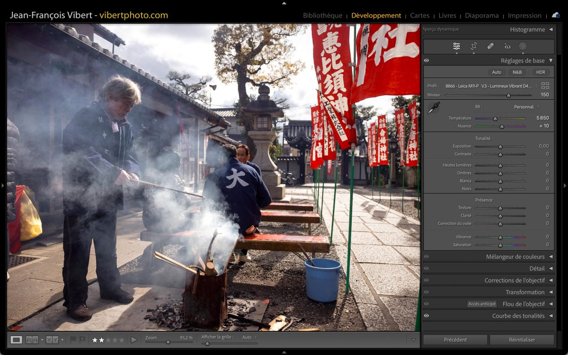The width and height of the screenshot is (568, 355).
Task: Select the healing bandage tool
Action: click(490, 46)
